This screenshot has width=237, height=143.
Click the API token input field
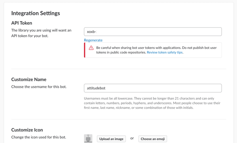tap(153, 32)
